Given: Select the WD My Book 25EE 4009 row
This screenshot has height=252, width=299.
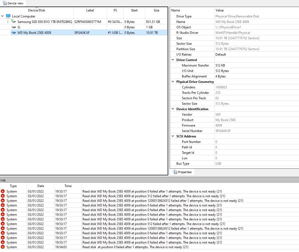Looking at the screenshot, I should [x=84, y=32].
